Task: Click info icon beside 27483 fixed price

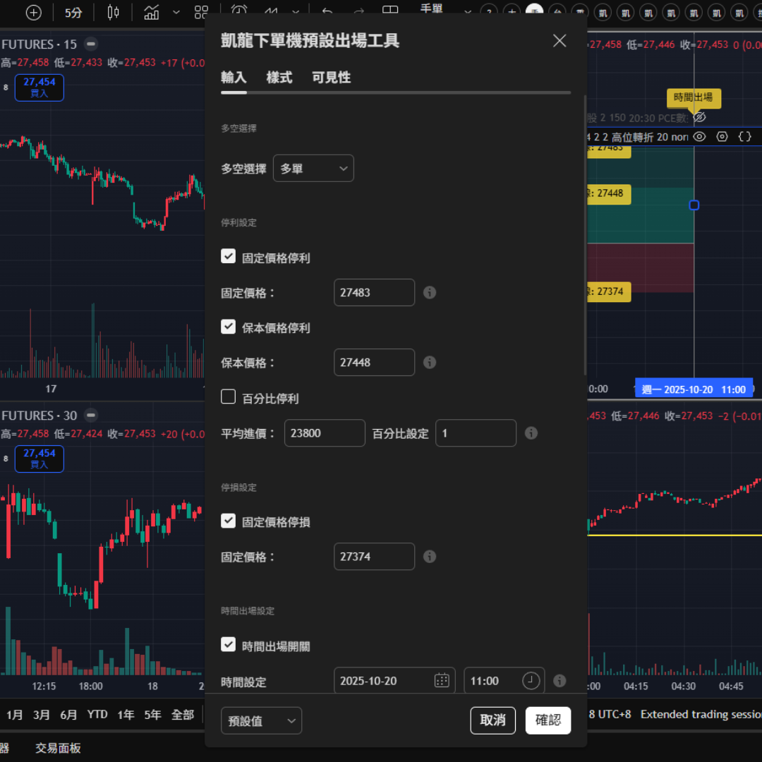Action: [x=430, y=292]
